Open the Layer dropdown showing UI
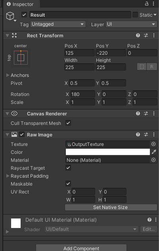The height and width of the screenshot is (251, 159). coord(131,24)
